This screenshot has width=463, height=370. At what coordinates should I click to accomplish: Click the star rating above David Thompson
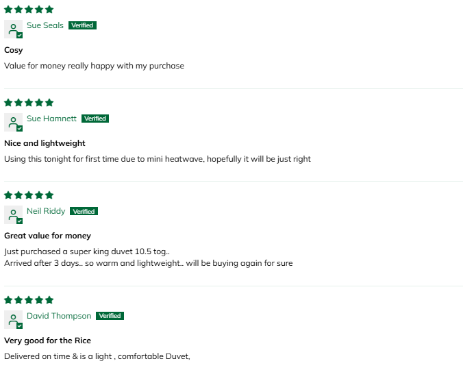(x=29, y=300)
